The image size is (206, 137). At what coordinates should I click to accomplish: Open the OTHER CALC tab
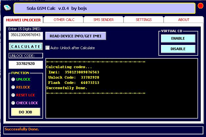[64, 20]
